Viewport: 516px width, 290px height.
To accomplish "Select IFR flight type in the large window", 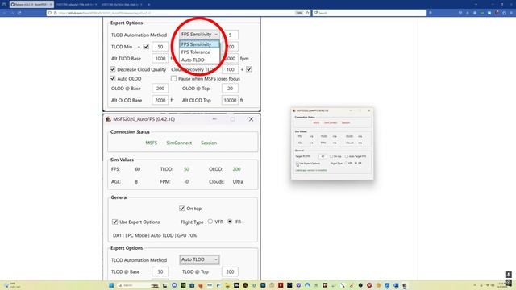I will pyautogui.click(x=230, y=222).
